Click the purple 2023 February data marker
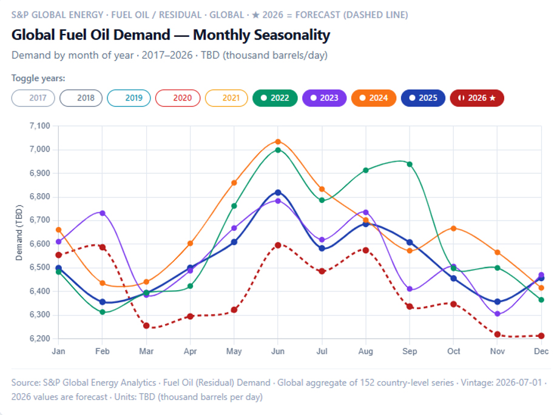The image size is (557, 415). coord(103,213)
